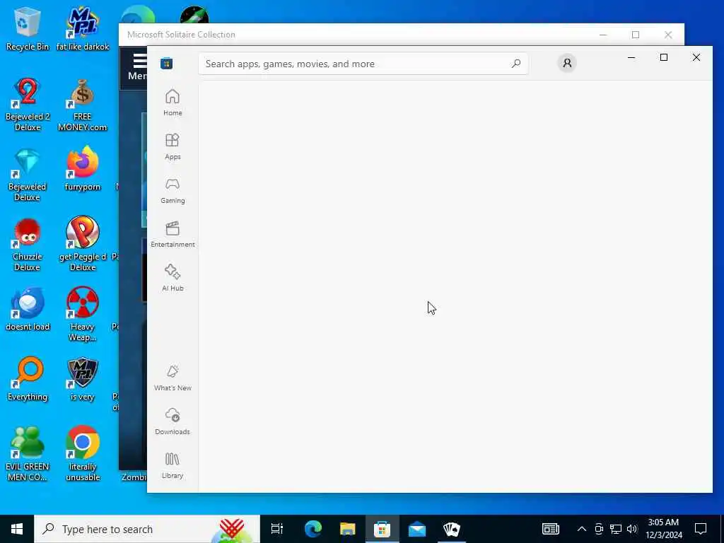Screen dimensions: 724x543
Task: Minimize the Microsoft Solitaire Collection window
Action: click(x=603, y=35)
